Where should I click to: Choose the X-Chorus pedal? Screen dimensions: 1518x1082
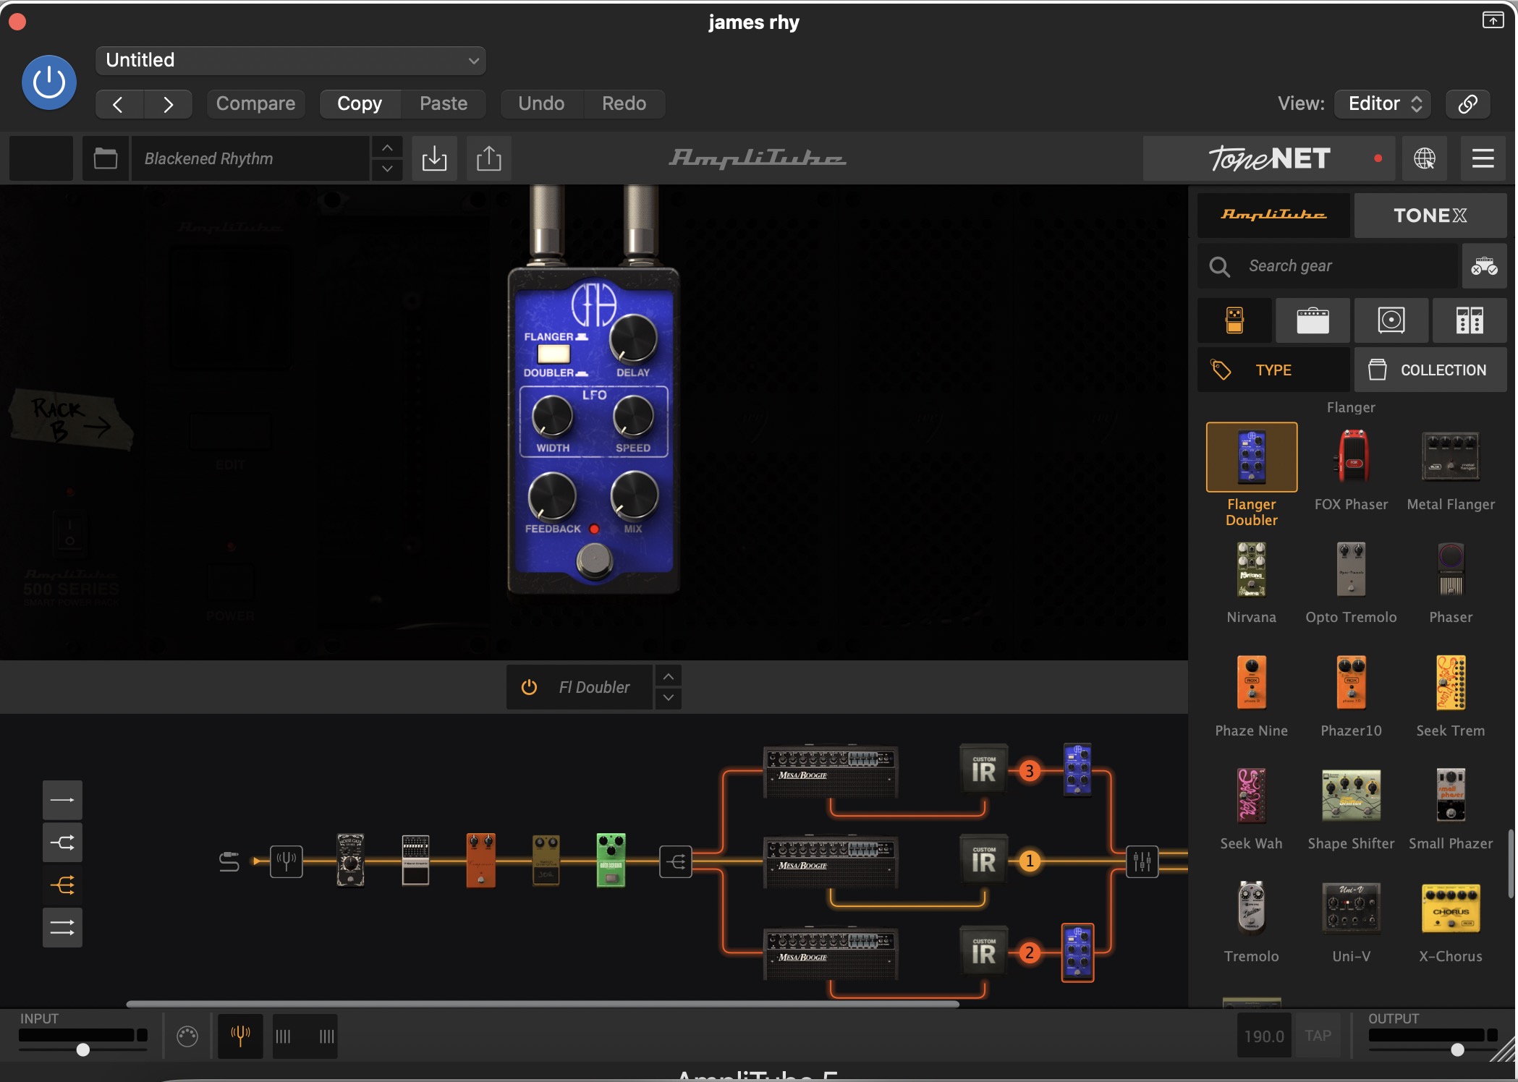click(x=1451, y=907)
